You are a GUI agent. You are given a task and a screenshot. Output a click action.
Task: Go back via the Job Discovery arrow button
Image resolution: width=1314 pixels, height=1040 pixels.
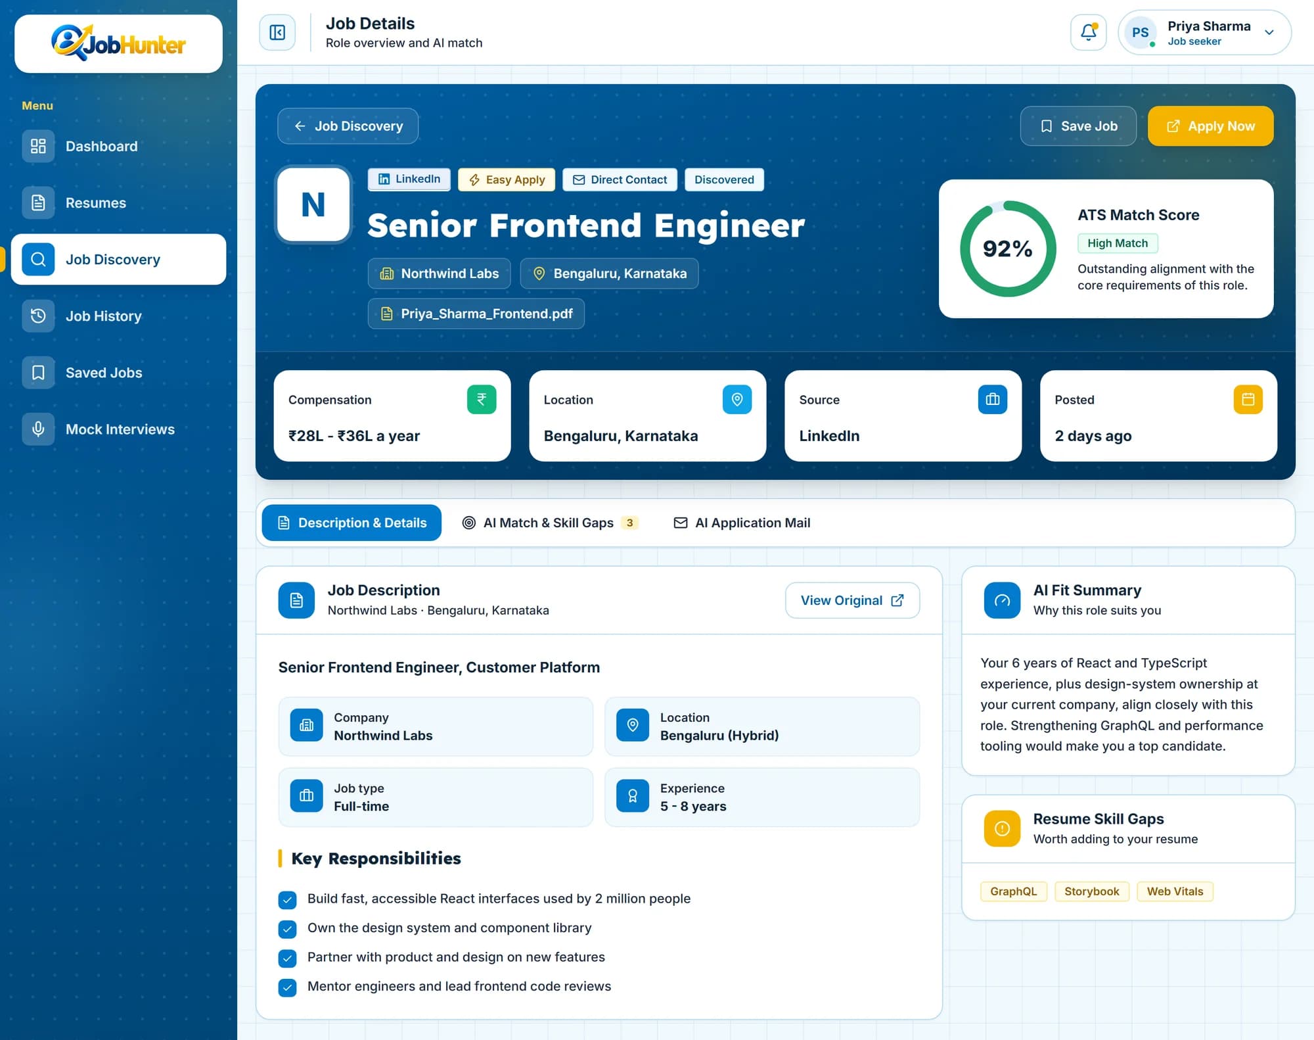tap(348, 126)
